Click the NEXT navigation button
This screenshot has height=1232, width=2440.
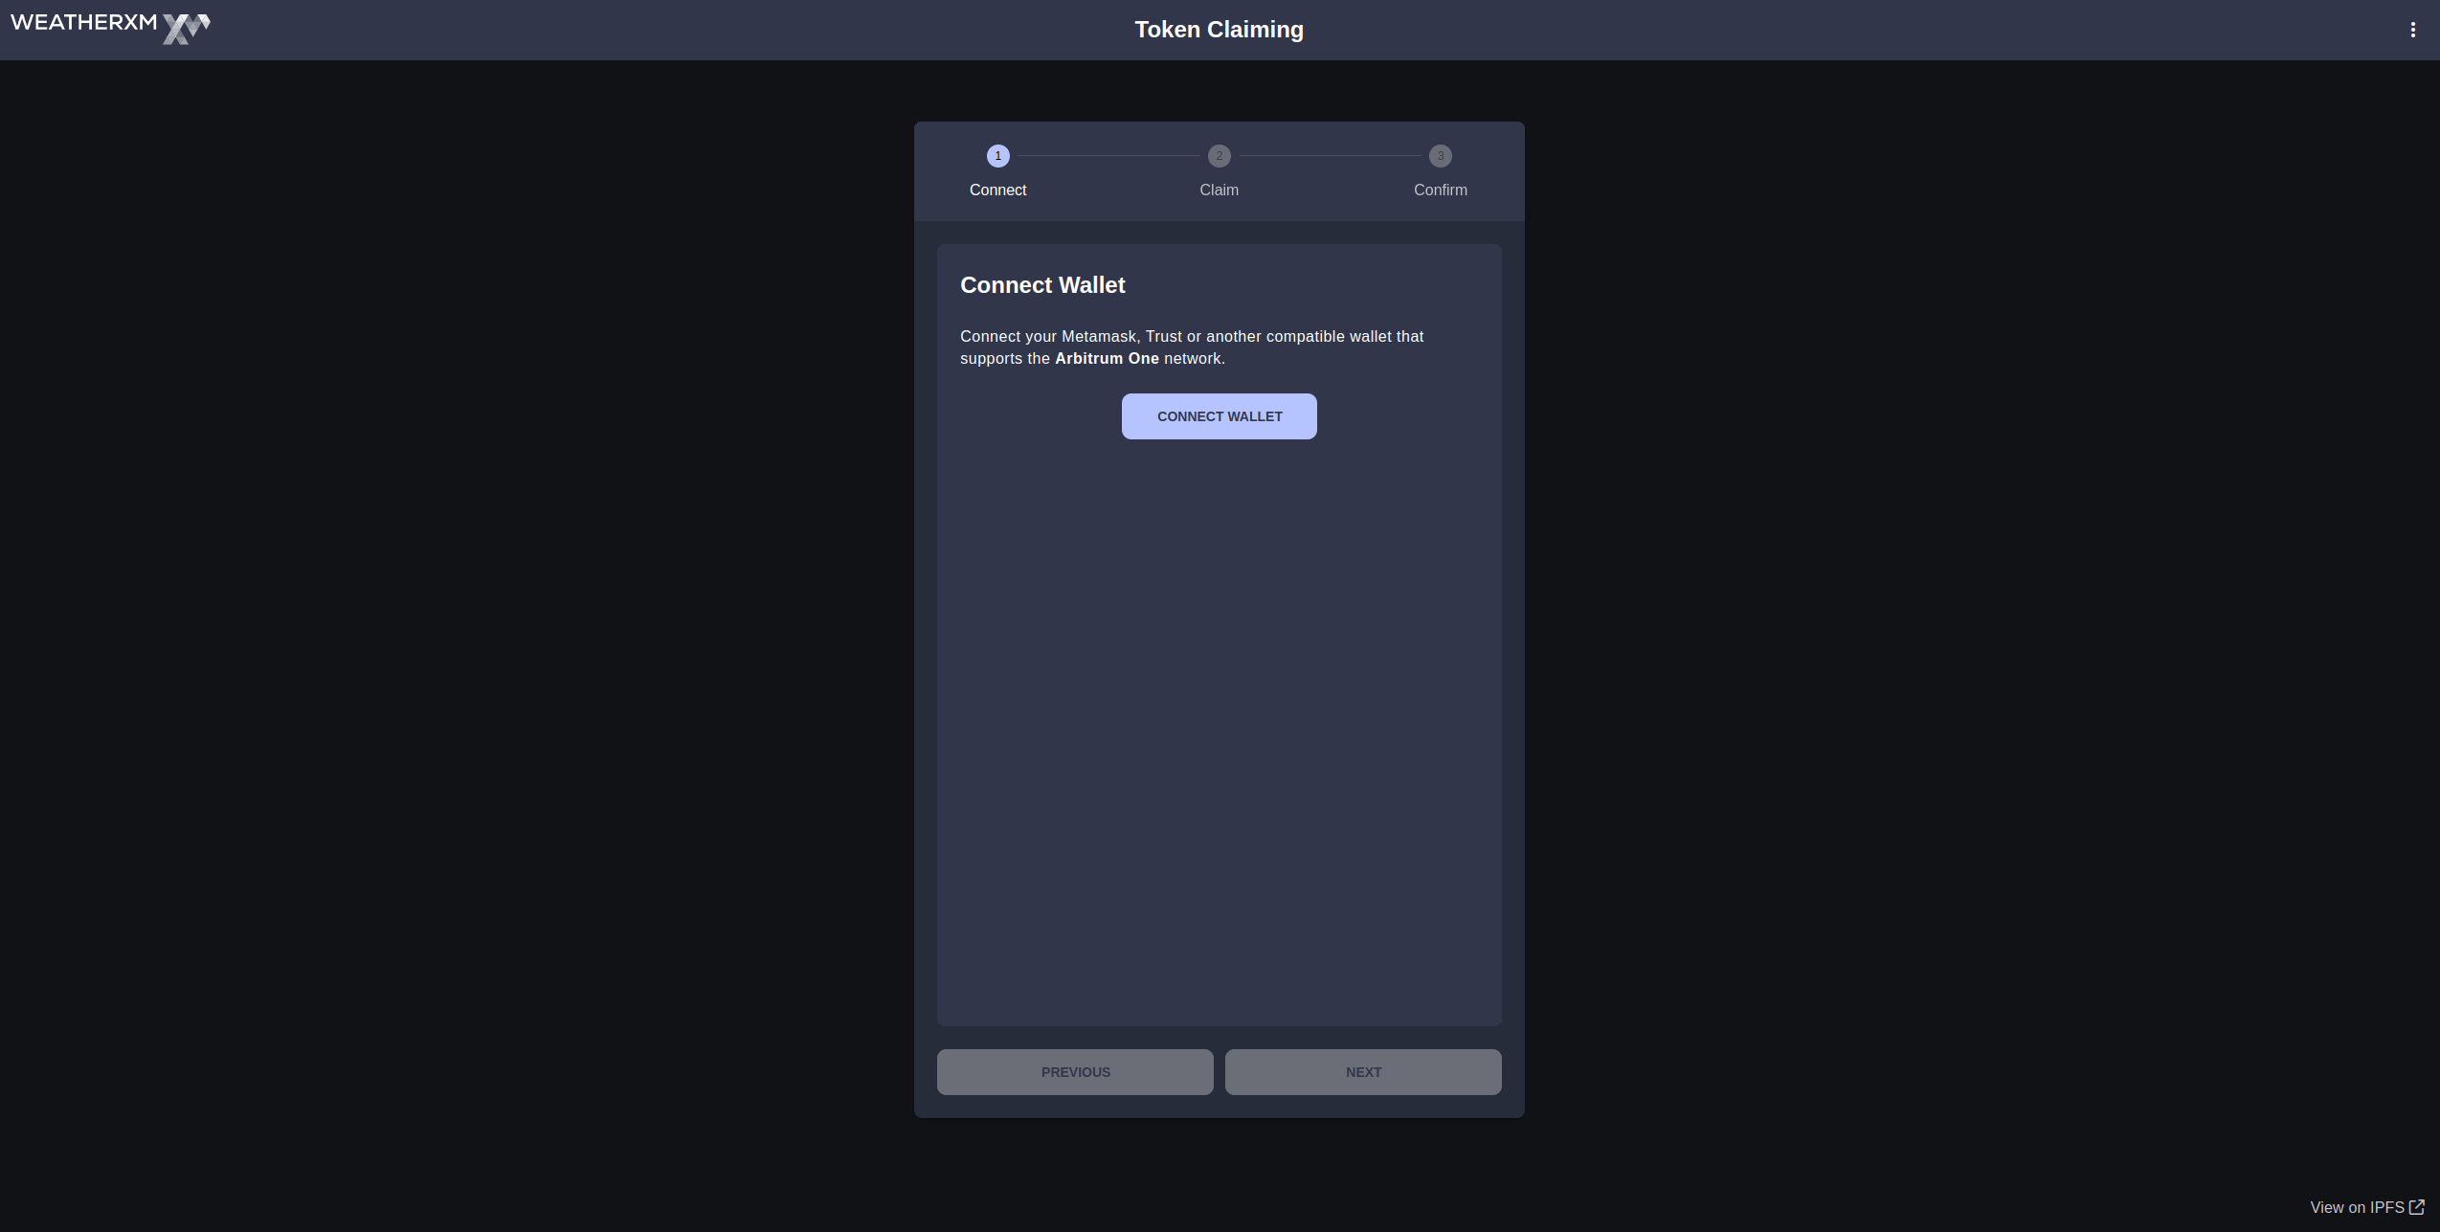(1362, 1072)
